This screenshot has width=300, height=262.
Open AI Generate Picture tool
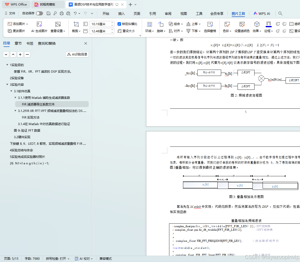pyautogui.click(x=39, y=27)
